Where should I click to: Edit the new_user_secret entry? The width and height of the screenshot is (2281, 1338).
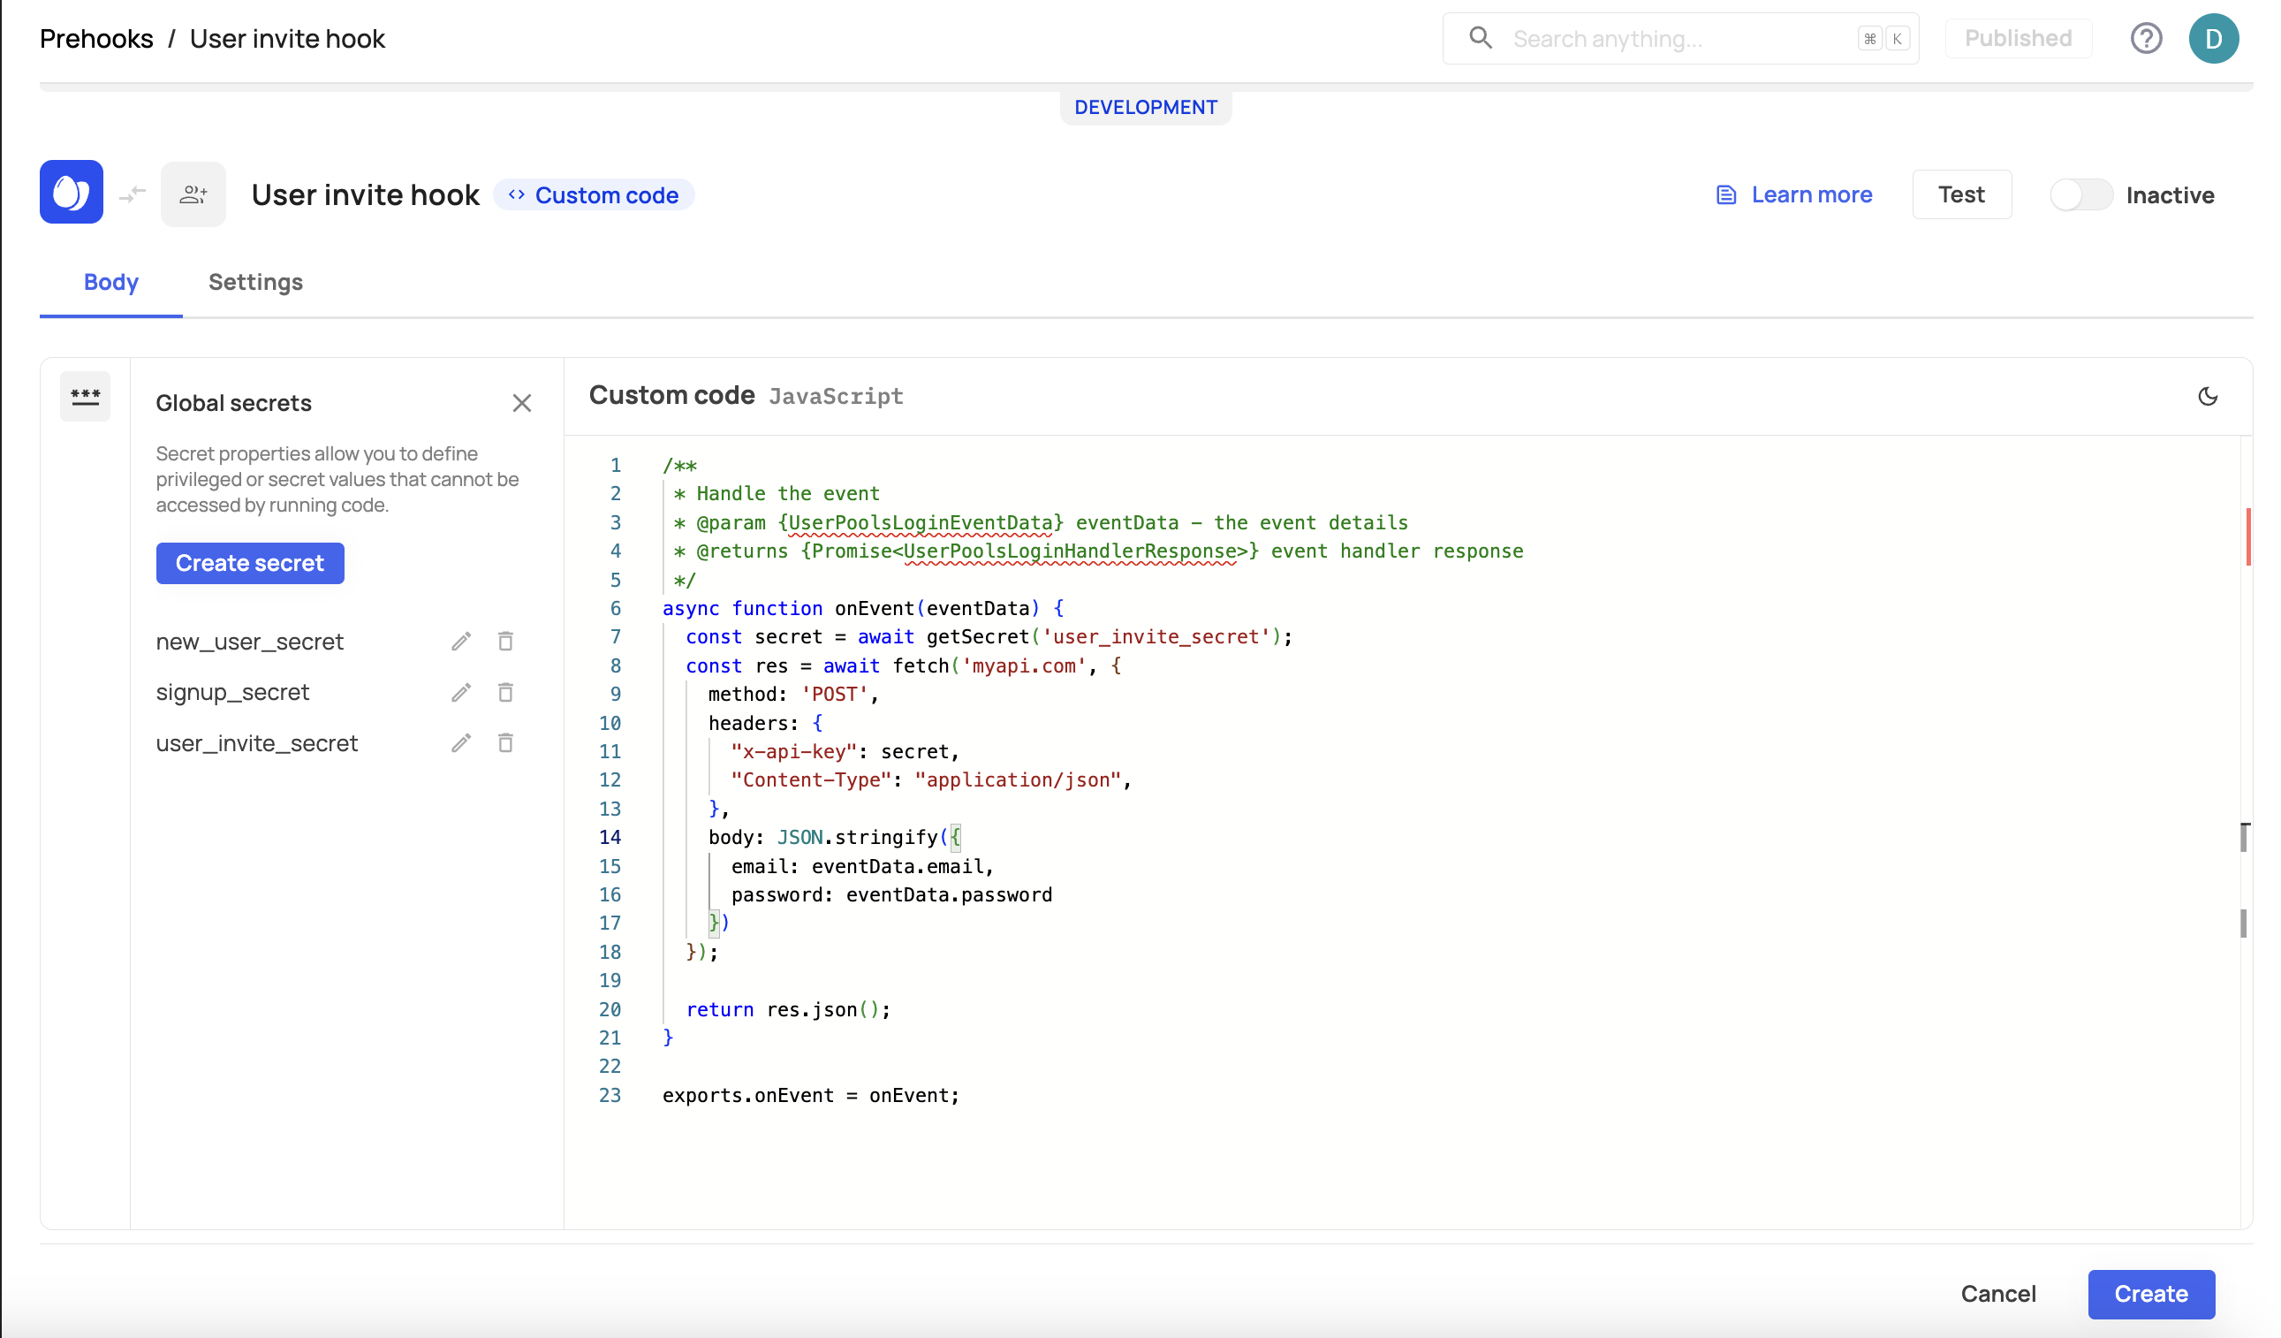(x=462, y=642)
